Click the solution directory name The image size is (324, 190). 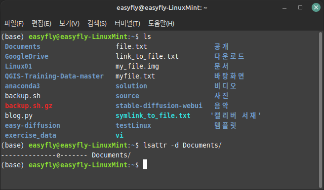[x=131, y=86]
